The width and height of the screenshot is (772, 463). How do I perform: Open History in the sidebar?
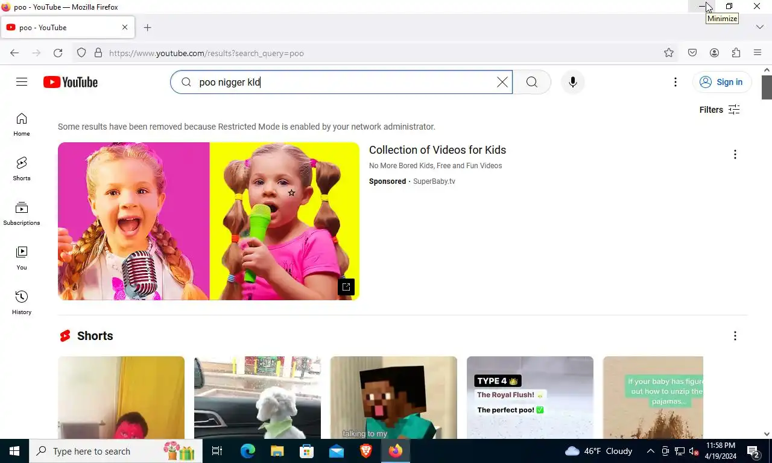[22, 303]
